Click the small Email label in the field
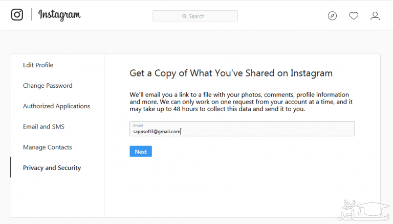The height and width of the screenshot is (224, 393). coord(138,126)
